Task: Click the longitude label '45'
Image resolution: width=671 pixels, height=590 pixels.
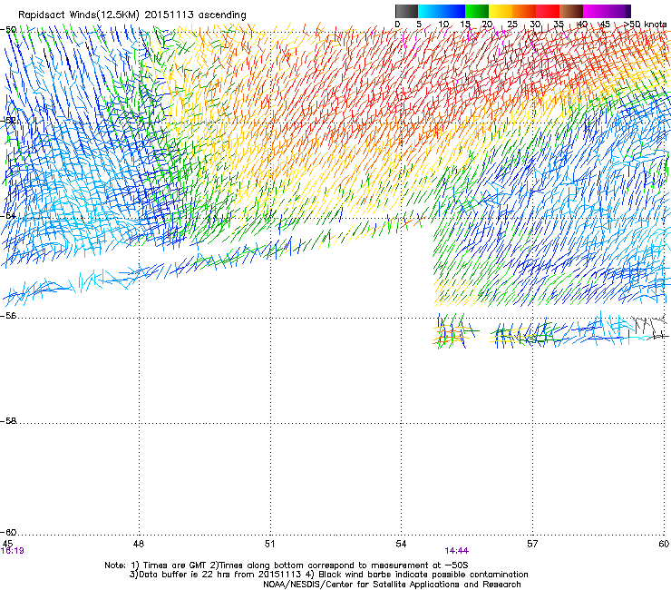Action: 7,544
